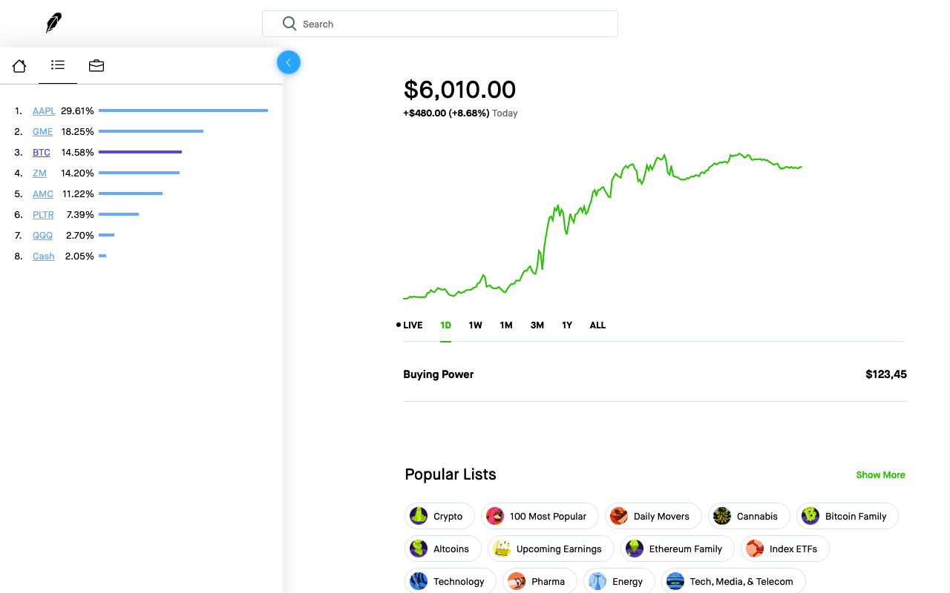Open the GME holding link

(43, 132)
